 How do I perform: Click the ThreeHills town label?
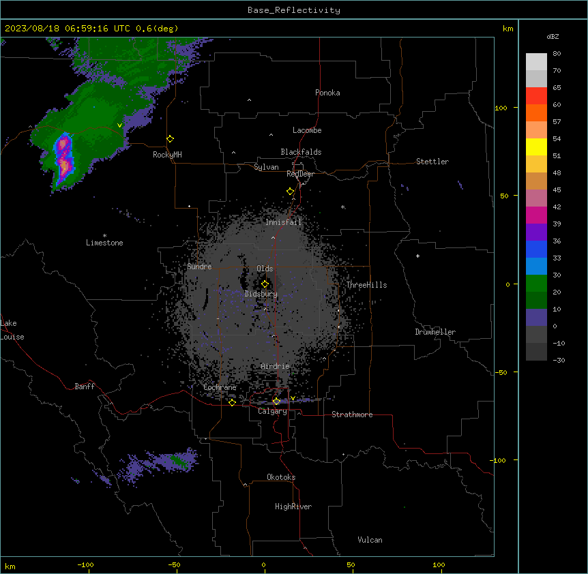click(366, 285)
